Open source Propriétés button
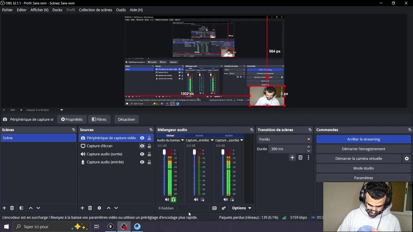Image resolution: width=413 pixels, height=232 pixels. [72, 120]
